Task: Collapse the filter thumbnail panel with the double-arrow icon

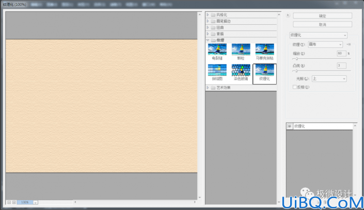Action: [x=288, y=15]
